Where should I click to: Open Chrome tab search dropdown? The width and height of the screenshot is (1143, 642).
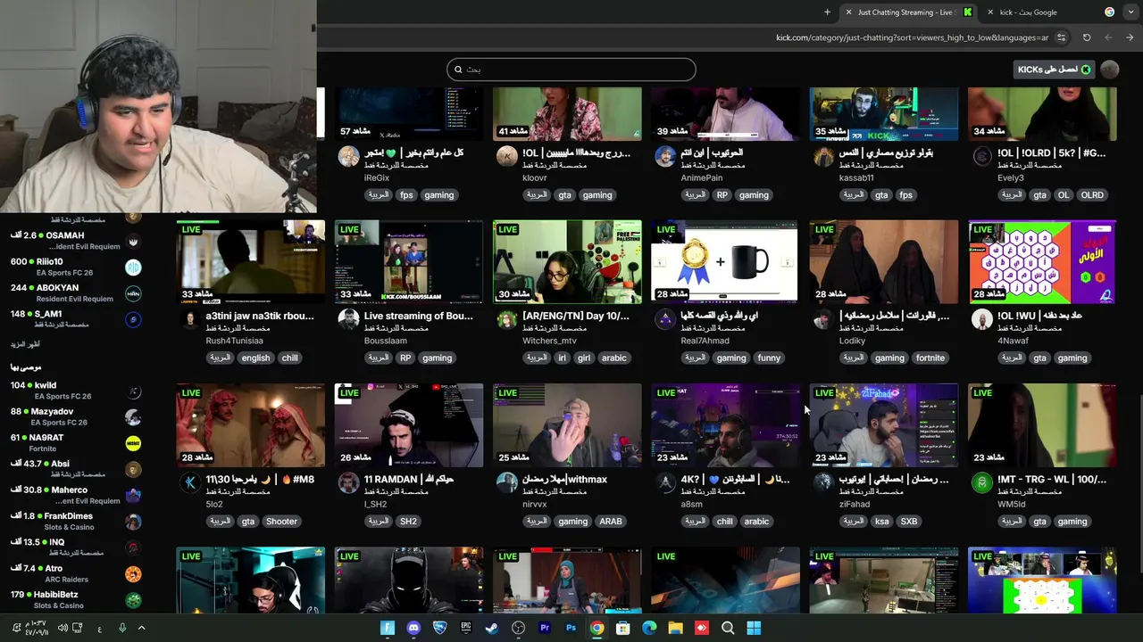pyautogui.click(x=1130, y=12)
